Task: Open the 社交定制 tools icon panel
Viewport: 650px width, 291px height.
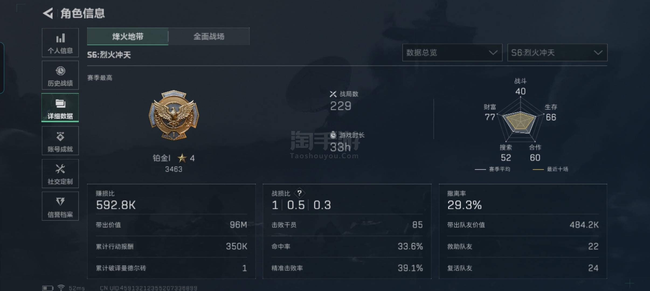Action: click(60, 174)
